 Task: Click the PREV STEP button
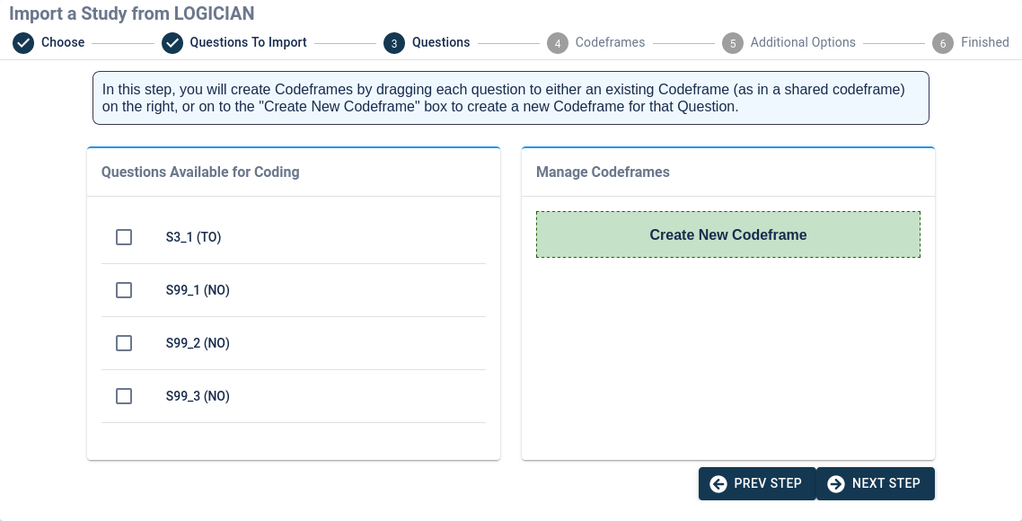click(758, 483)
